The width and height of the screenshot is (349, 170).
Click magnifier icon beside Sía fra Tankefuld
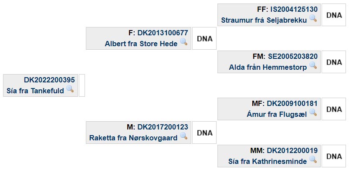pyautogui.click(x=70, y=89)
